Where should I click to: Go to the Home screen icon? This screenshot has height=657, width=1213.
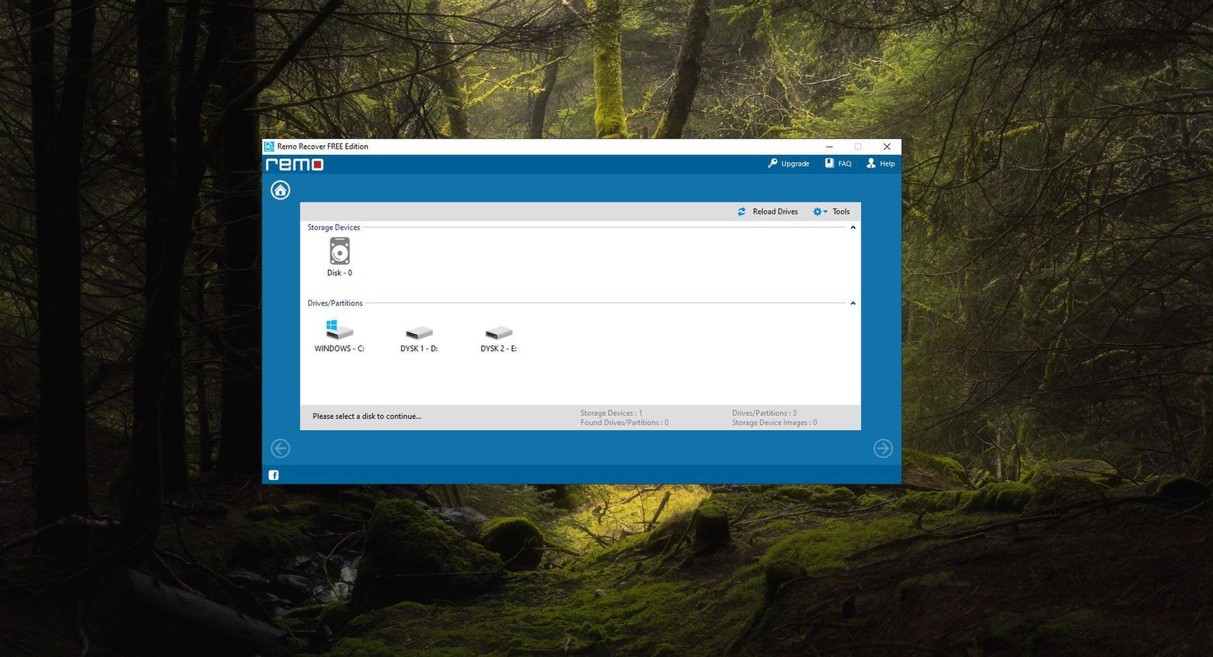(x=280, y=190)
